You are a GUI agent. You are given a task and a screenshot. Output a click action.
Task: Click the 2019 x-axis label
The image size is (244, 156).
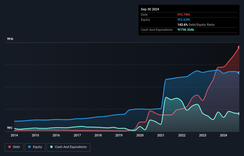coord(119,135)
